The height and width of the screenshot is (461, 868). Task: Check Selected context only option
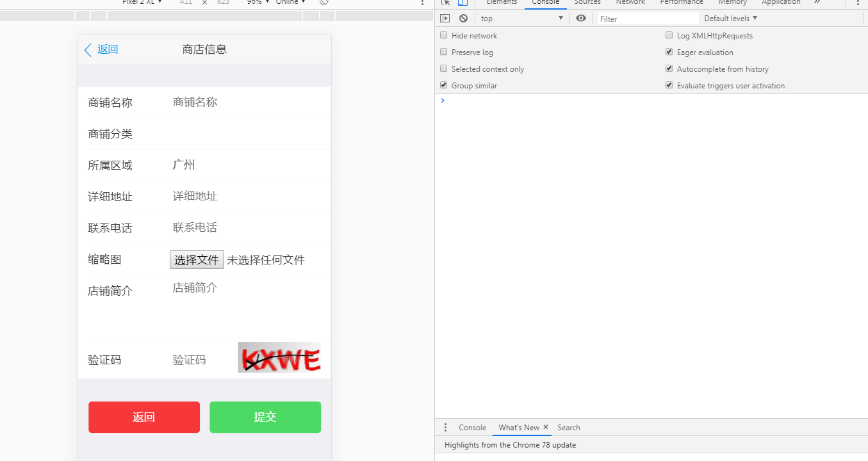tap(444, 69)
